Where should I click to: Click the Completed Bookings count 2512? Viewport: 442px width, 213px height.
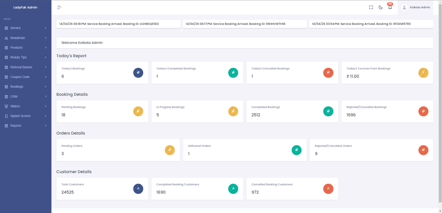coord(256,115)
